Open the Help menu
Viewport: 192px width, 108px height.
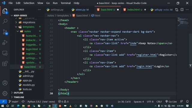[x=76, y=3]
